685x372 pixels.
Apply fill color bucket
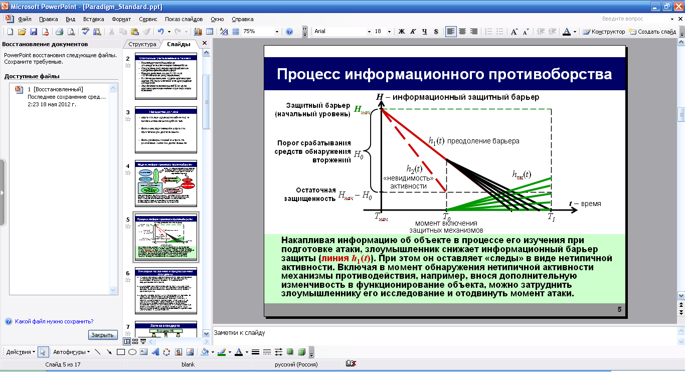point(205,351)
